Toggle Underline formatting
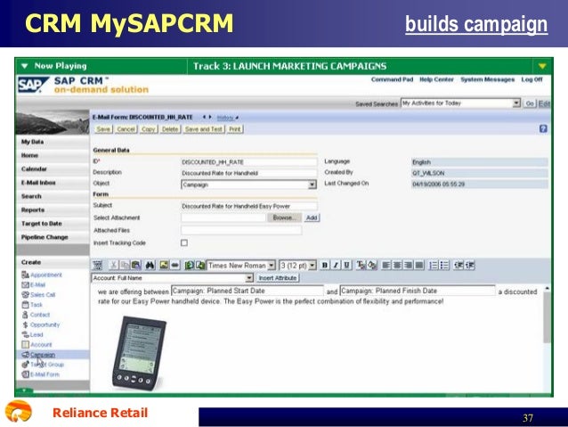Screen dimensions: 568x427 (346, 265)
